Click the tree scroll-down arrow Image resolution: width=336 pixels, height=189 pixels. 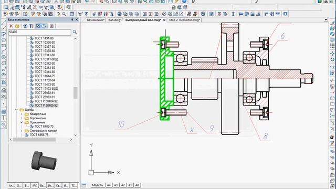click(76, 135)
